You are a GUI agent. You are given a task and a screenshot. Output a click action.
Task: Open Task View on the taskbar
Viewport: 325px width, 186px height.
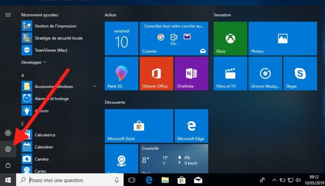click(x=132, y=180)
